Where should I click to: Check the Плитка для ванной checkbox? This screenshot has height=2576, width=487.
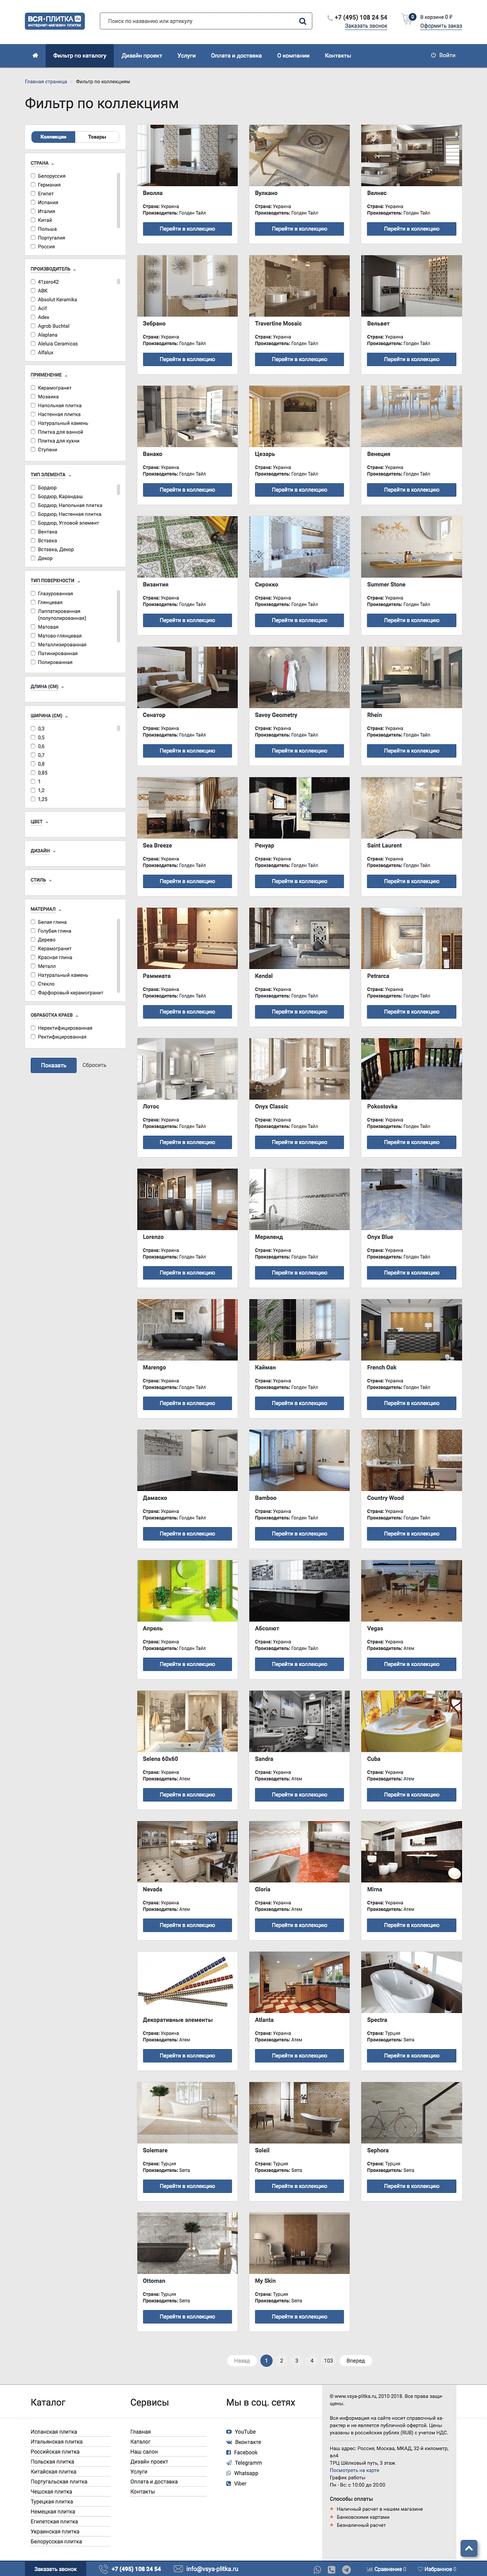33,431
